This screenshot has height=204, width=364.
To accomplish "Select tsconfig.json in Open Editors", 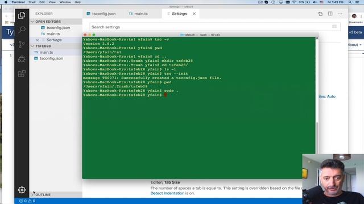I will (x=56, y=28).
